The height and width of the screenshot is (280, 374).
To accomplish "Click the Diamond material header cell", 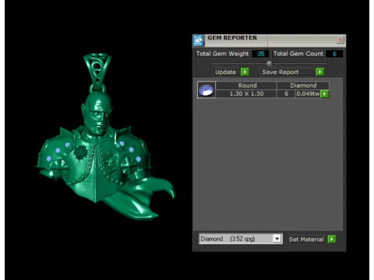I will coord(303,86).
